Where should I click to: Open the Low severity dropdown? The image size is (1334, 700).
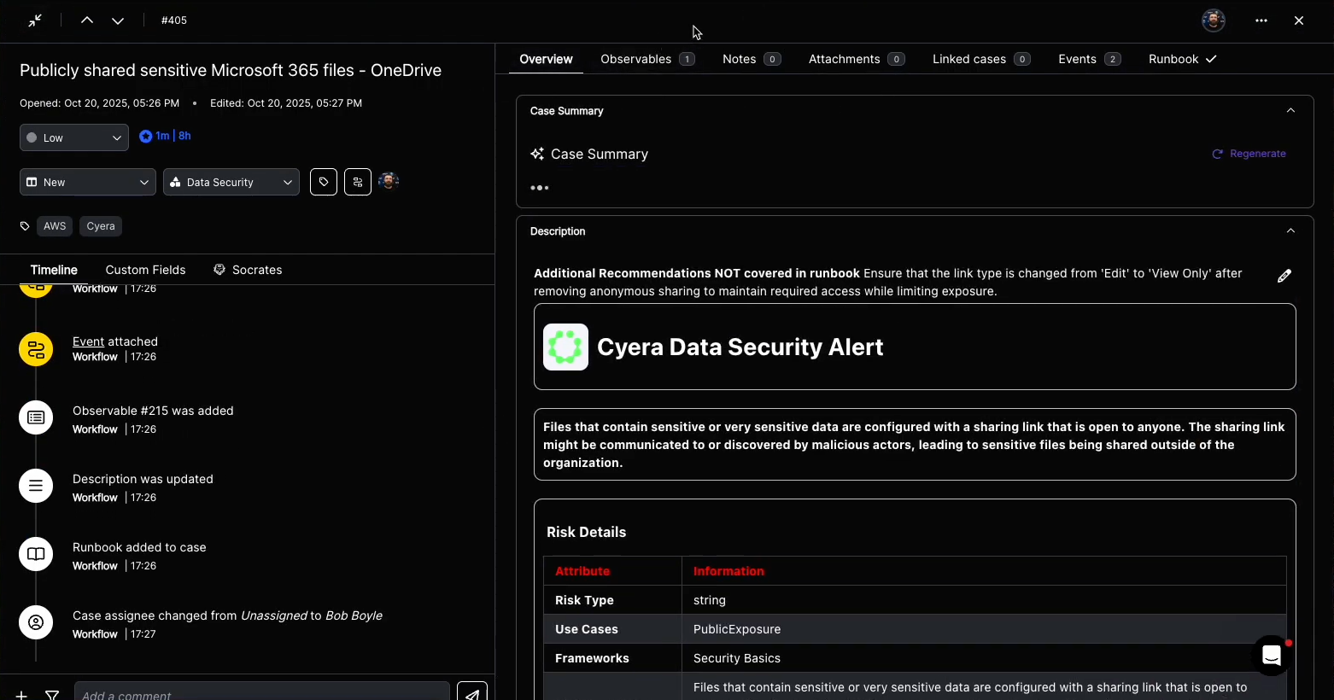click(x=74, y=137)
